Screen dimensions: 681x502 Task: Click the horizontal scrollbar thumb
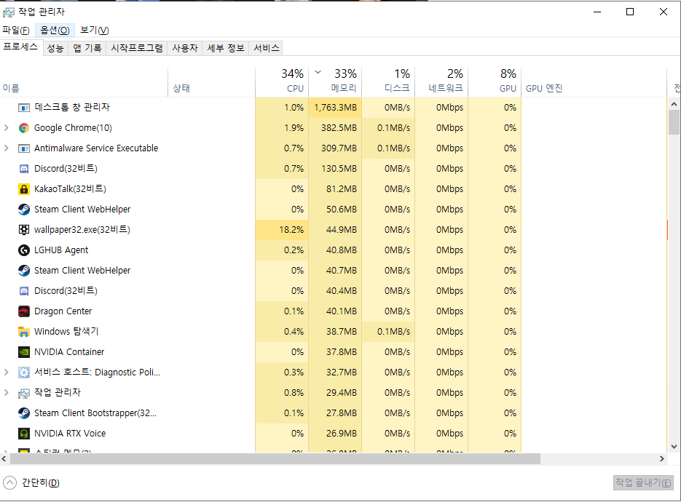pos(275,458)
